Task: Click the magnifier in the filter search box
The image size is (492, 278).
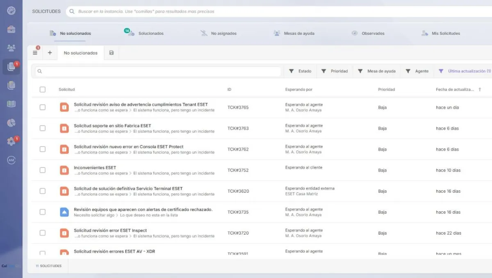Action: click(40, 71)
